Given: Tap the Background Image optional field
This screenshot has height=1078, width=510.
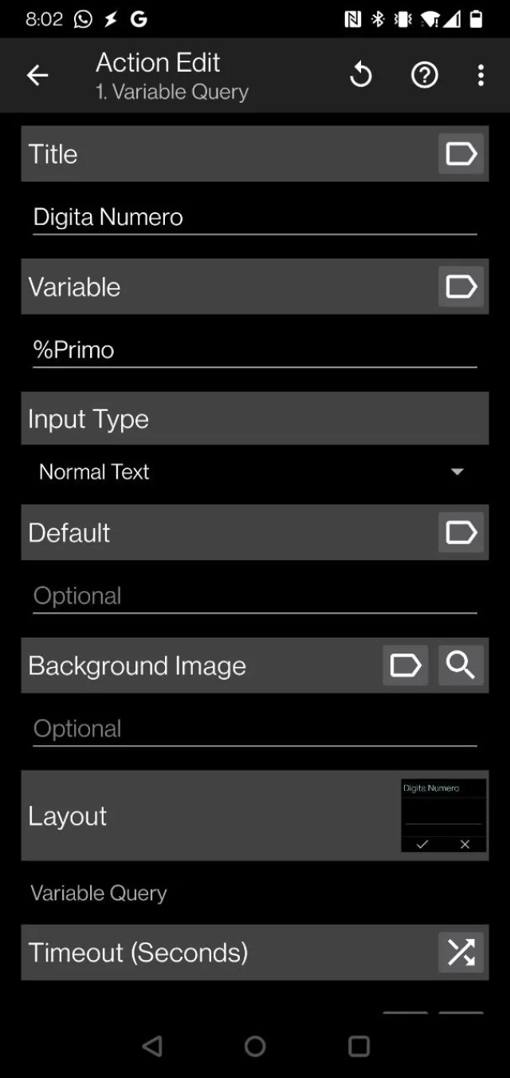Looking at the screenshot, I should 254,729.
